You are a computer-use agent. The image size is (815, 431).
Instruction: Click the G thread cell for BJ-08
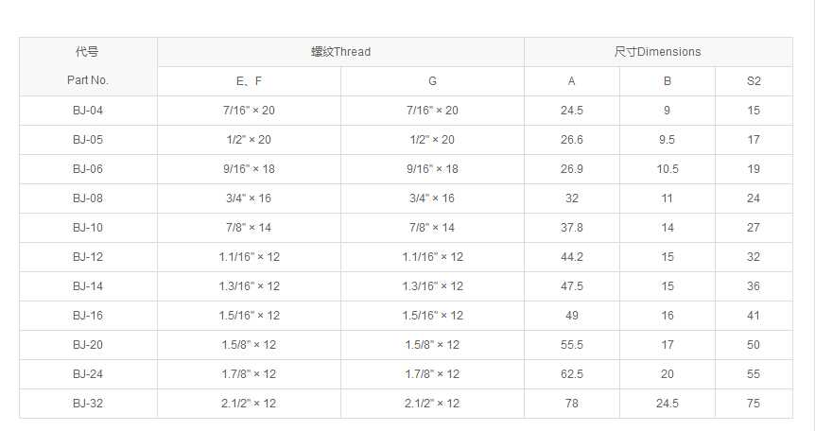pos(432,198)
